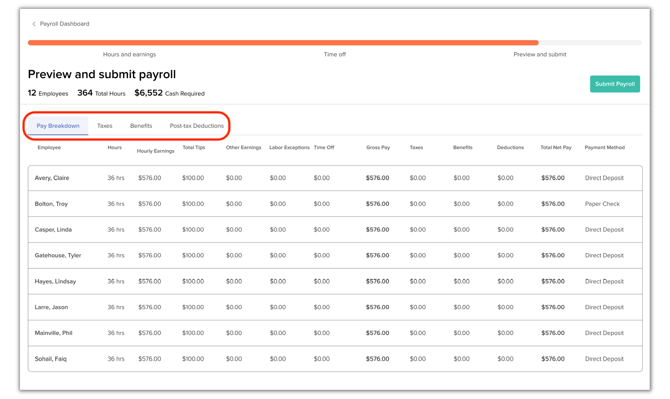Click Bolton, Troy's Paper Check payment method
This screenshot has width=670, height=399.
coord(602,204)
